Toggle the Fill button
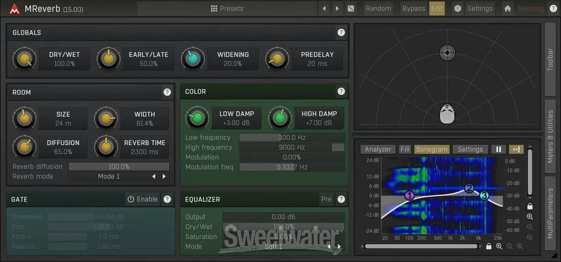The height and width of the screenshot is (262, 561). (x=405, y=149)
